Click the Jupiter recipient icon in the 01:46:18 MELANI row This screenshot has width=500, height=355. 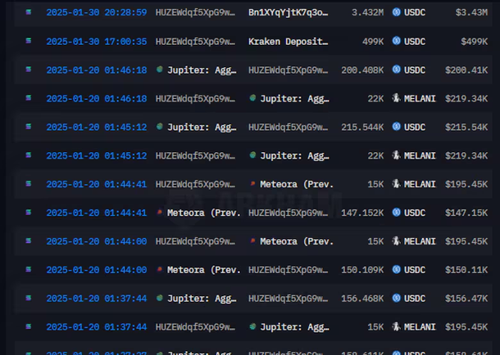point(252,98)
